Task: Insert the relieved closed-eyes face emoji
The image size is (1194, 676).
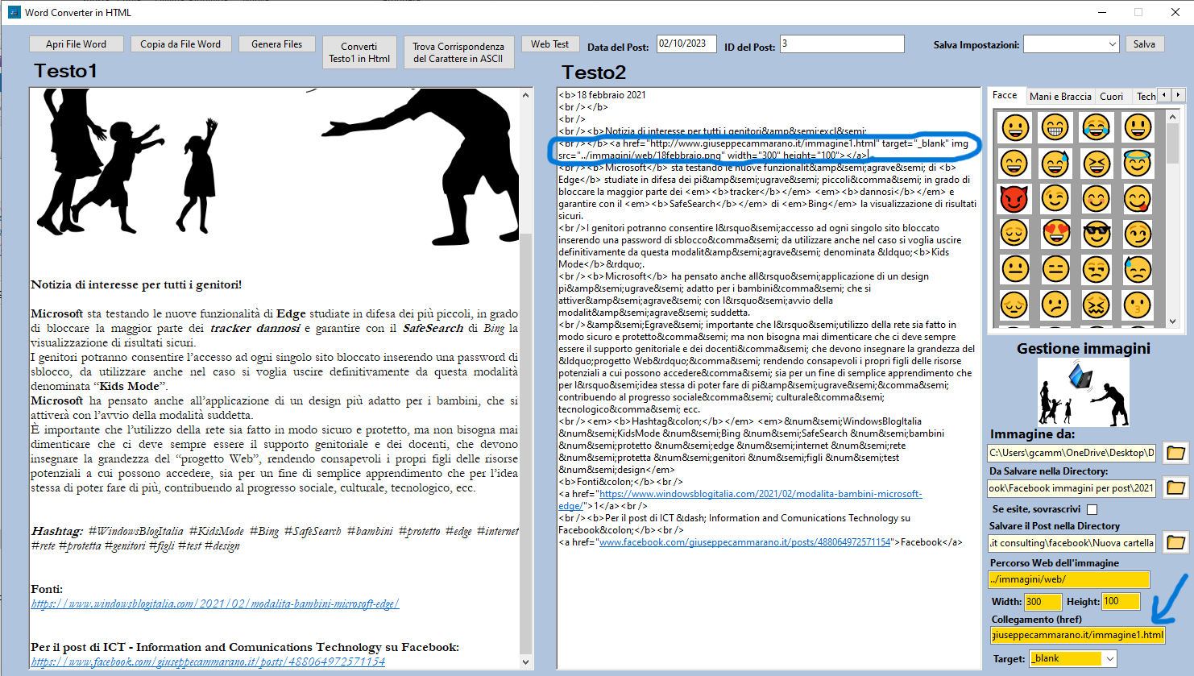Action: coord(1014,234)
